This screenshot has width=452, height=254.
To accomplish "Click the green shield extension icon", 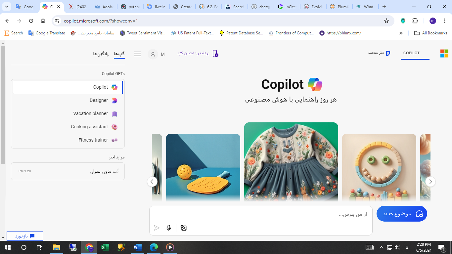I will (x=403, y=21).
